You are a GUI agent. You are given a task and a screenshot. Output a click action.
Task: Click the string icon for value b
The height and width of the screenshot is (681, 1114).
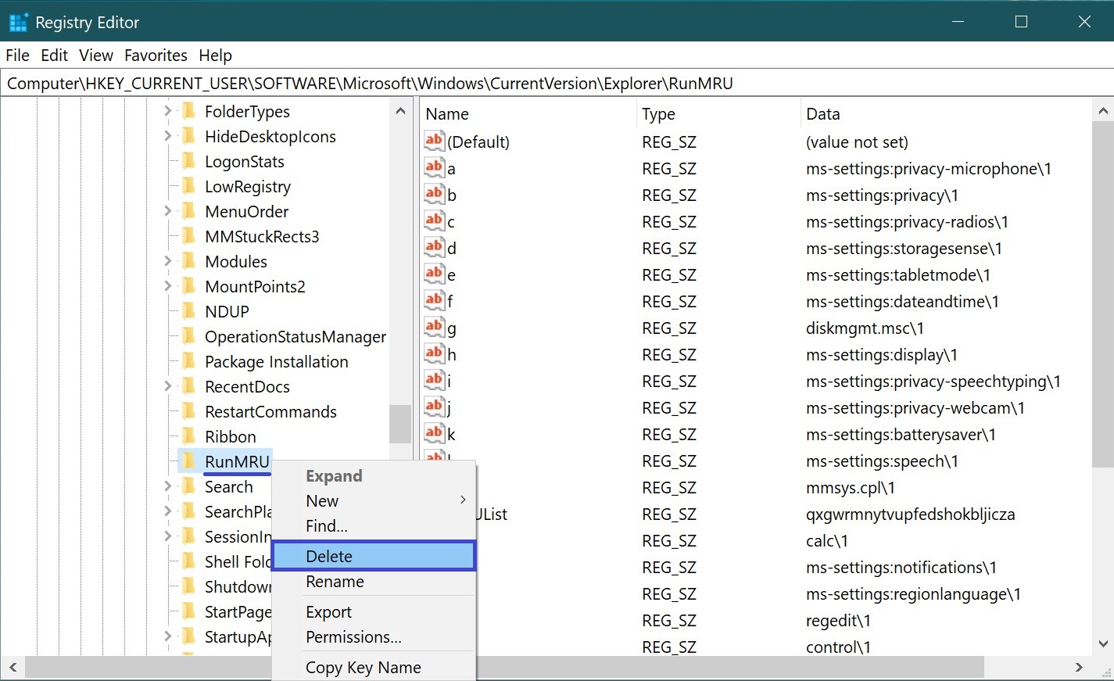pyautogui.click(x=435, y=194)
